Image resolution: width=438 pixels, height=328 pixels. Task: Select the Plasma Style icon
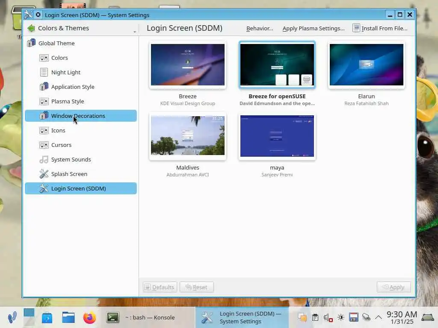[44, 101]
